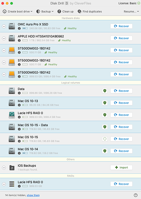This screenshot has height=199, width=141.
Task: Expand the OWC Aura Pro X SSD row
Action: click(x=4, y=26)
